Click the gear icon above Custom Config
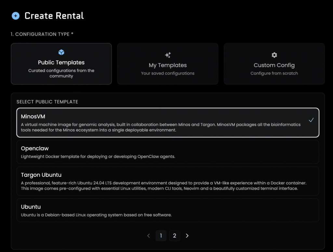The height and width of the screenshot is (252, 333). (274, 55)
